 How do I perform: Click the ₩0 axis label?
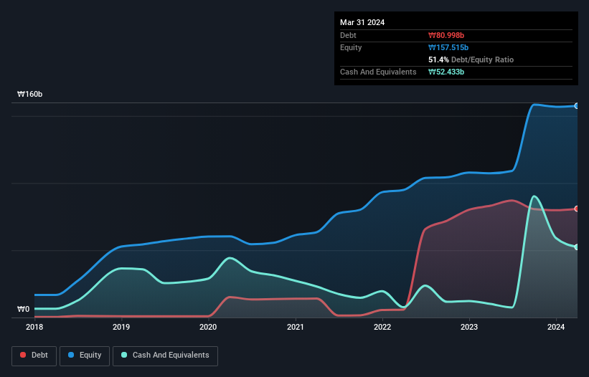(23, 309)
